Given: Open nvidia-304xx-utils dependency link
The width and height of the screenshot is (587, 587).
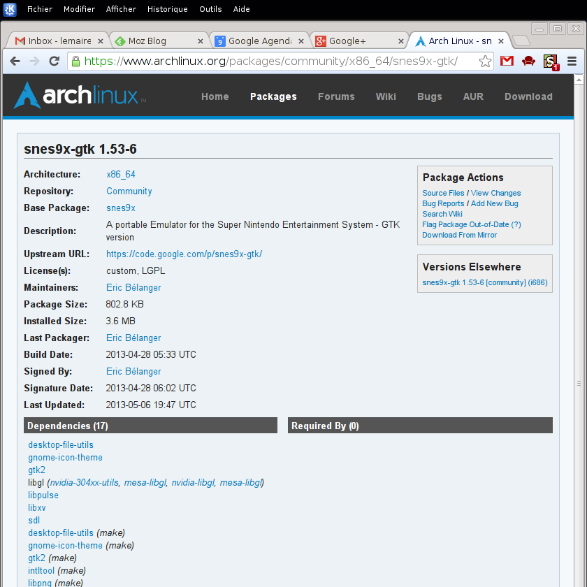Looking at the screenshot, I should (x=85, y=483).
